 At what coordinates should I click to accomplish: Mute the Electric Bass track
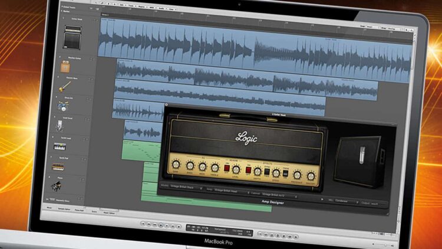[89, 79]
